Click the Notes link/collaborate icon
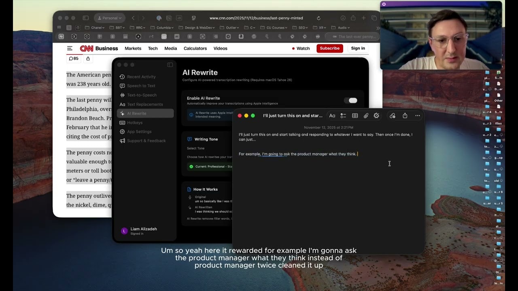The width and height of the screenshot is (518, 291). (x=393, y=116)
